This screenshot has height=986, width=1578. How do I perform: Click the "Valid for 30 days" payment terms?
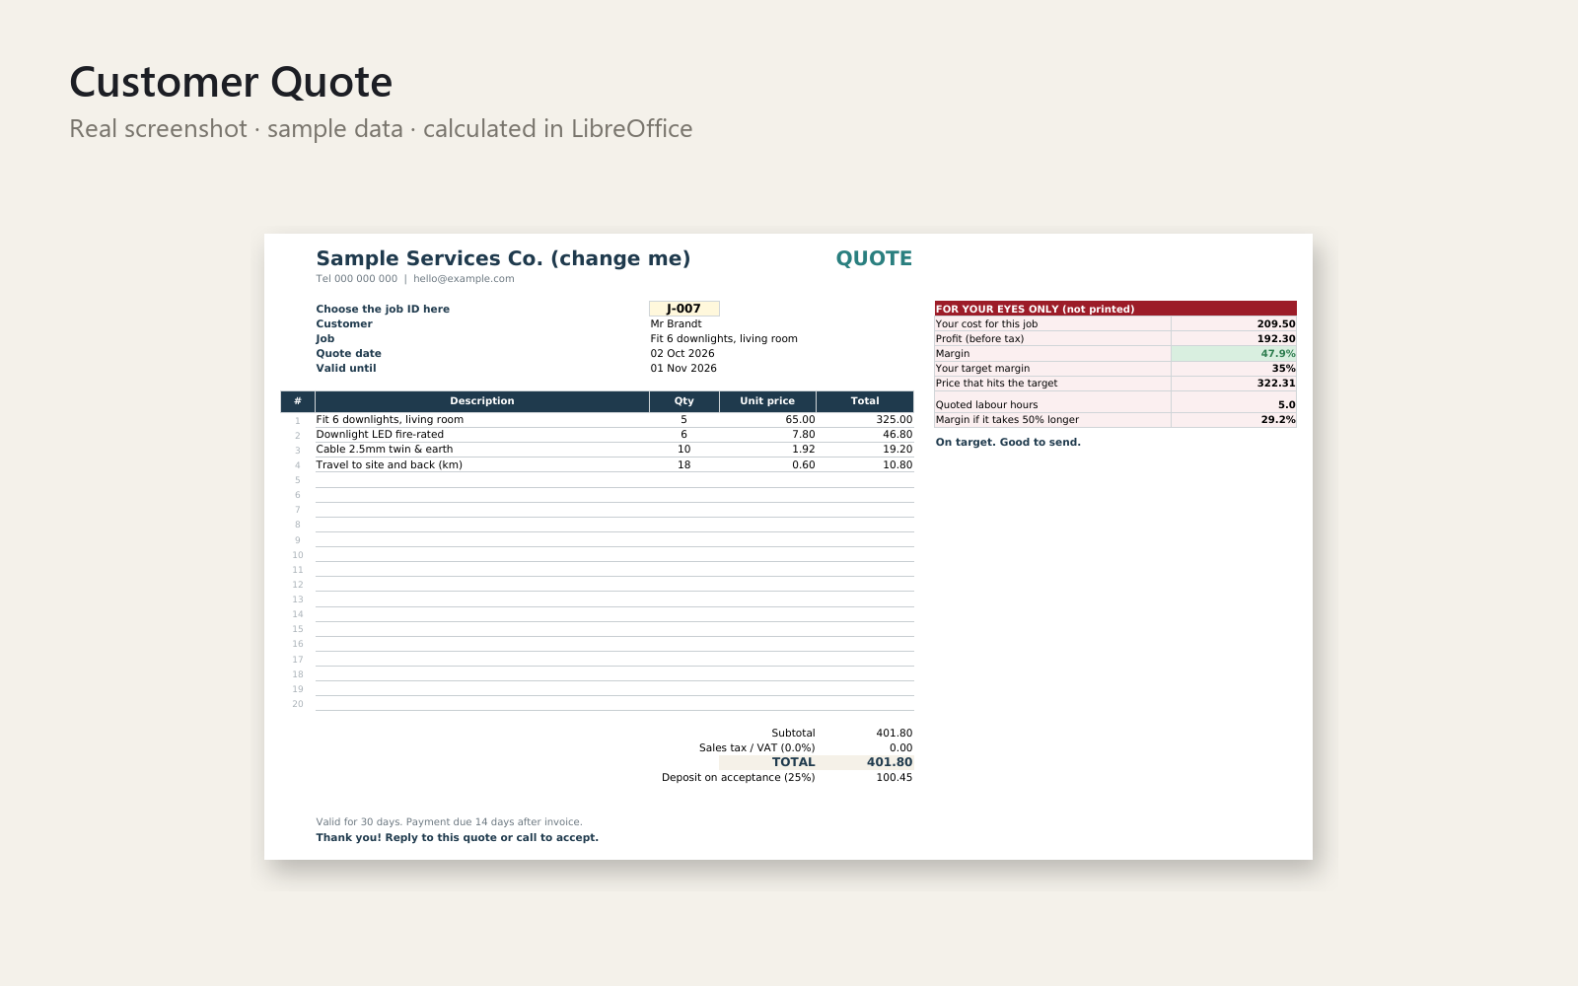pos(449,821)
